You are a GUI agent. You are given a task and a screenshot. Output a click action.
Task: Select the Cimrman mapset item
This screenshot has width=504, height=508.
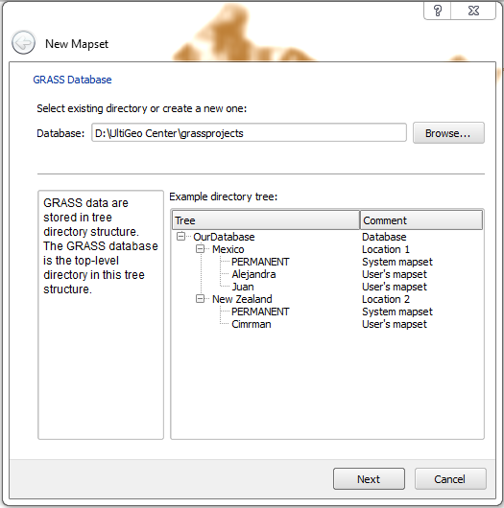point(252,324)
